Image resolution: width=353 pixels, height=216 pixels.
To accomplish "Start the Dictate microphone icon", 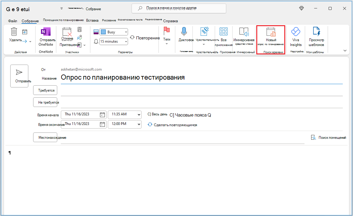I will pos(184,32).
